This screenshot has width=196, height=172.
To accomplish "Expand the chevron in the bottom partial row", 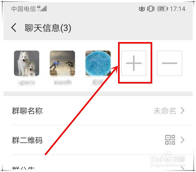I will point(182,168).
